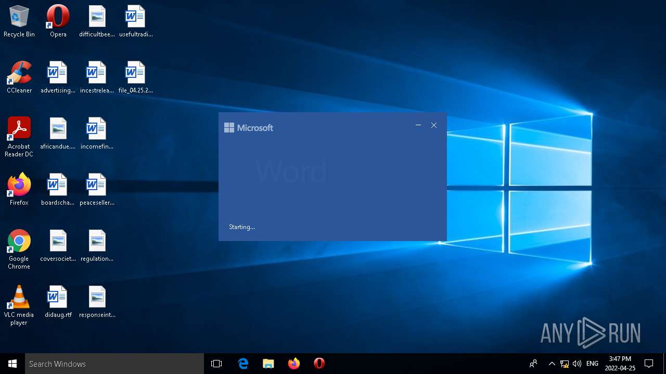666x374 pixels.
Task: Select the regulation image file
Action: (97, 246)
